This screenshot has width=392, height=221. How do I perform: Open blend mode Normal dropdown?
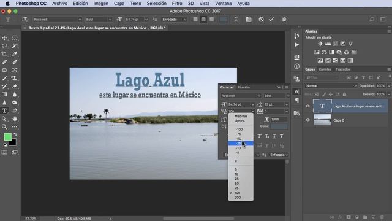(x=331, y=86)
